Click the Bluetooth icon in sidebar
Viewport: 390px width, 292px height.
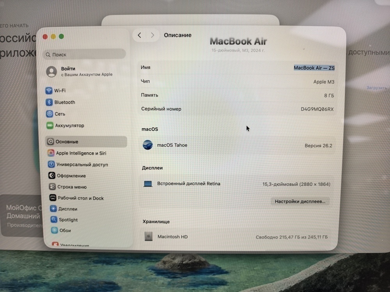pos(49,102)
